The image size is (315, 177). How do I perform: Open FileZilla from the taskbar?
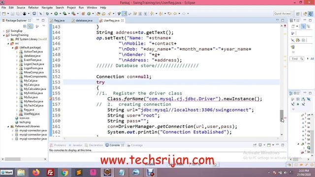(50, 173)
